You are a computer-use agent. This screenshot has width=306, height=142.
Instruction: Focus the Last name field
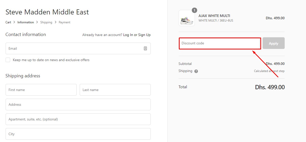[x=115, y=90]
